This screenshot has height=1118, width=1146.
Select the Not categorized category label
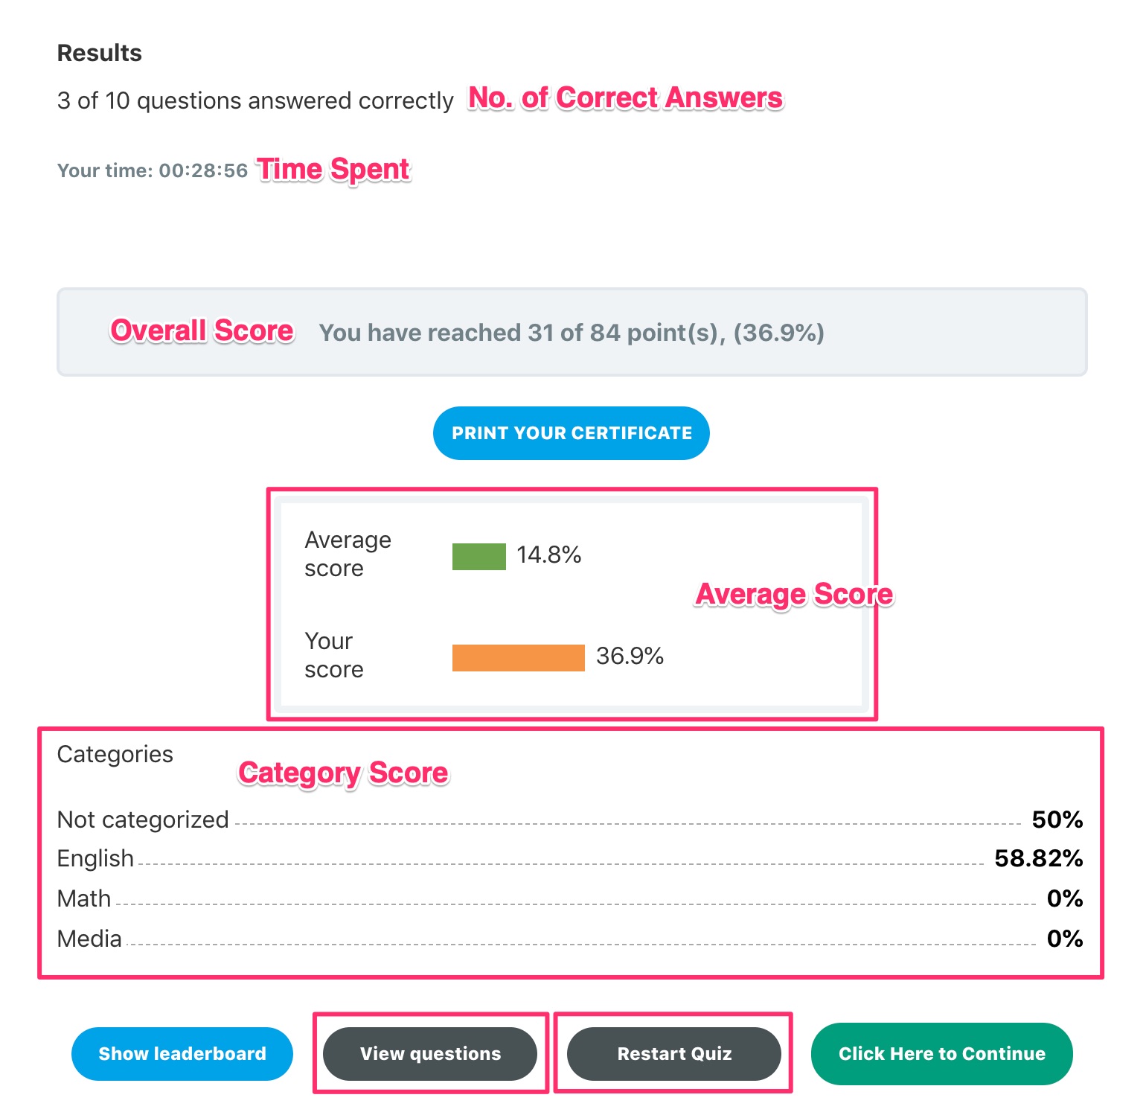(143, 820)
